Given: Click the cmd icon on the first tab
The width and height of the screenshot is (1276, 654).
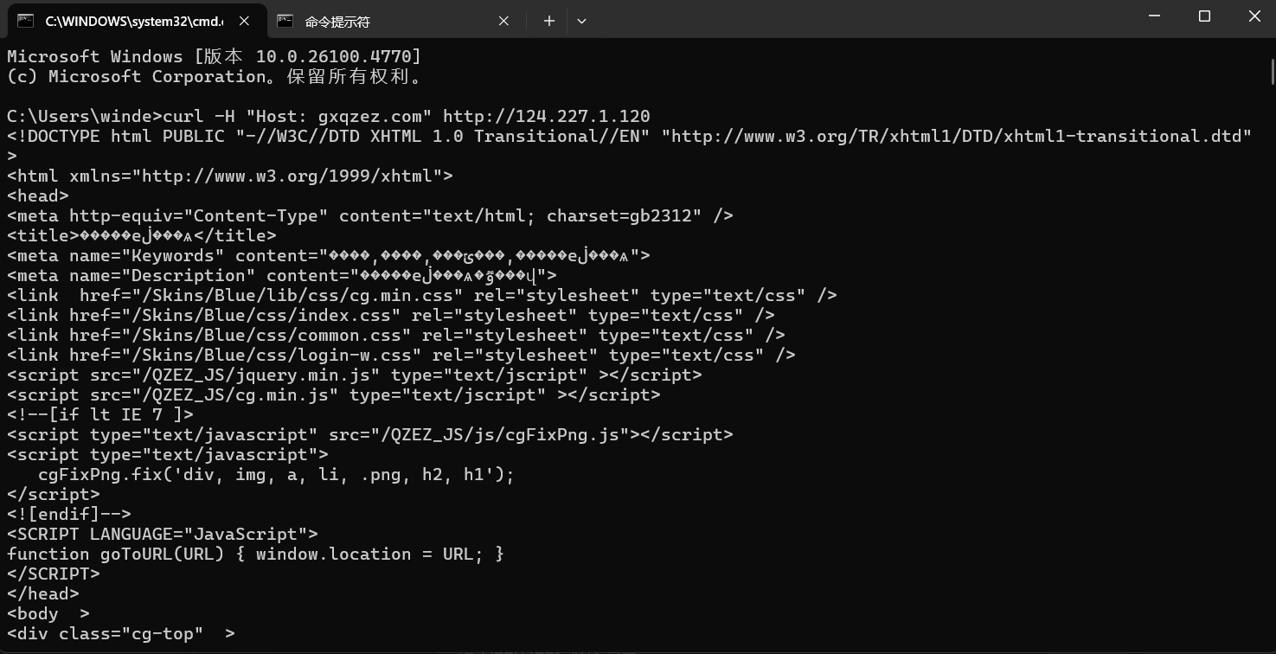Looking at the screenshot, I should click(x=25, y=21).
